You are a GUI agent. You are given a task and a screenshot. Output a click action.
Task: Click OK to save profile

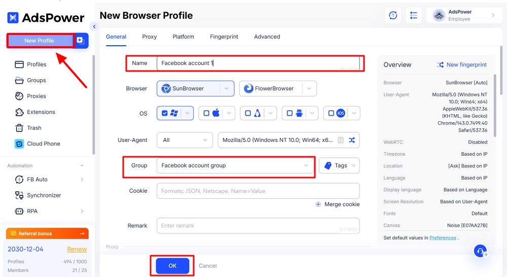pos(172,266)
